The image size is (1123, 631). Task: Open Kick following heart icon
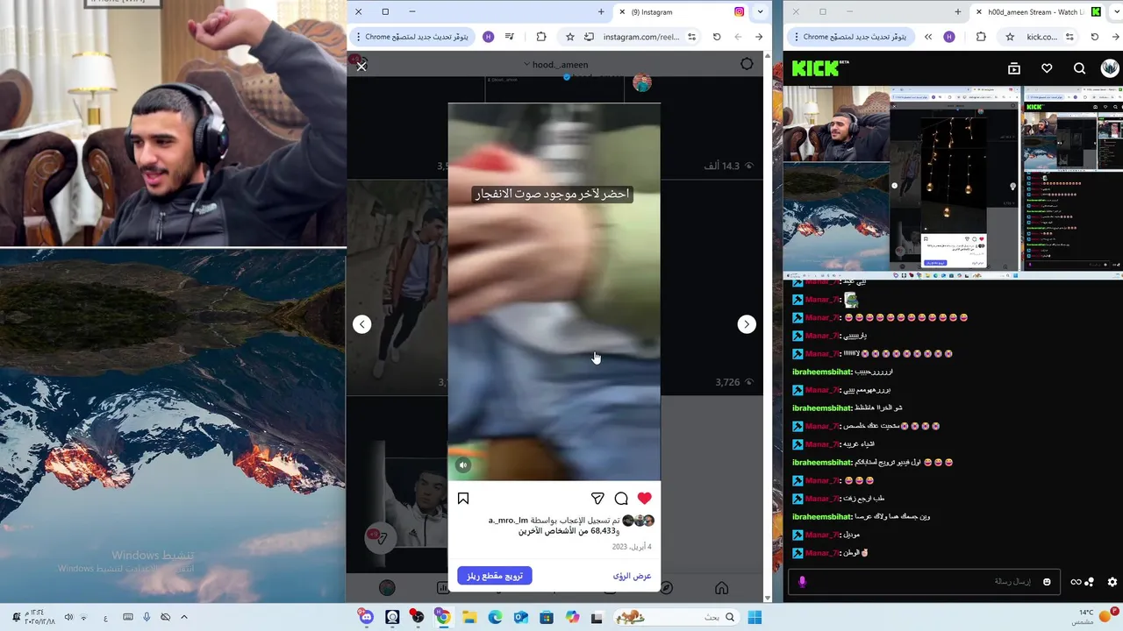click(x=1047, y=68)
